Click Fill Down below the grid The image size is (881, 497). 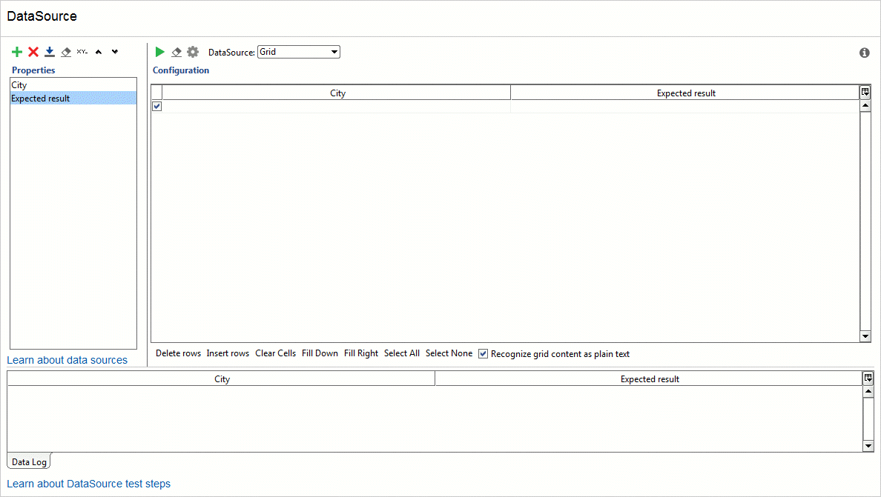(x=320, y=353)
